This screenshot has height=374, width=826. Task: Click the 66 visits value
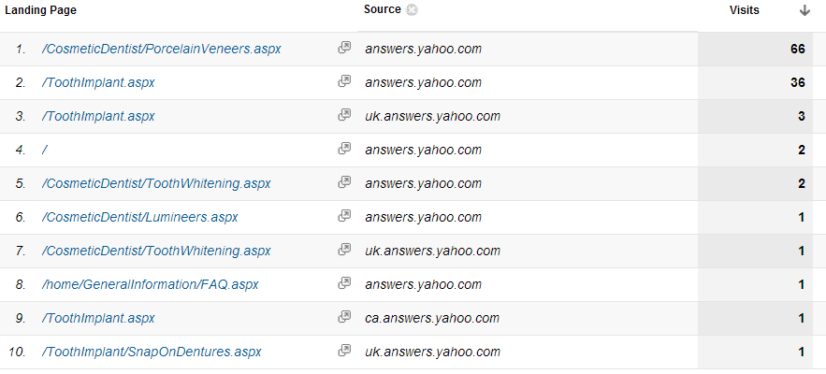click(x=798, y=49)
